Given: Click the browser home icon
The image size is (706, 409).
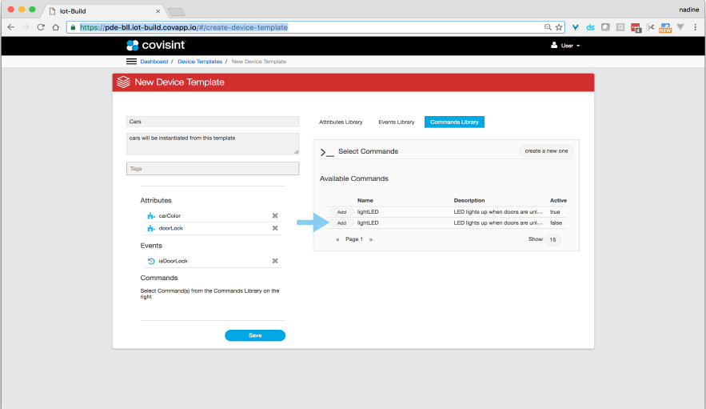Looking at the screenshot, I should coord(56,26).
